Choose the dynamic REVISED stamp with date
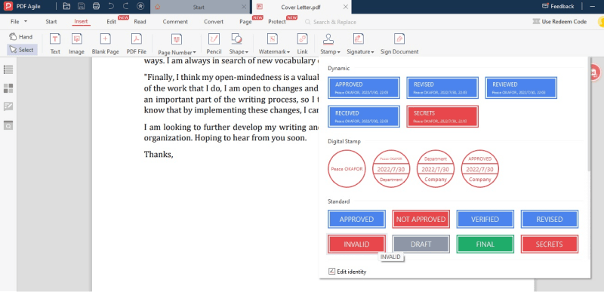This screenshot has width=604, height=292. [442, 88]
